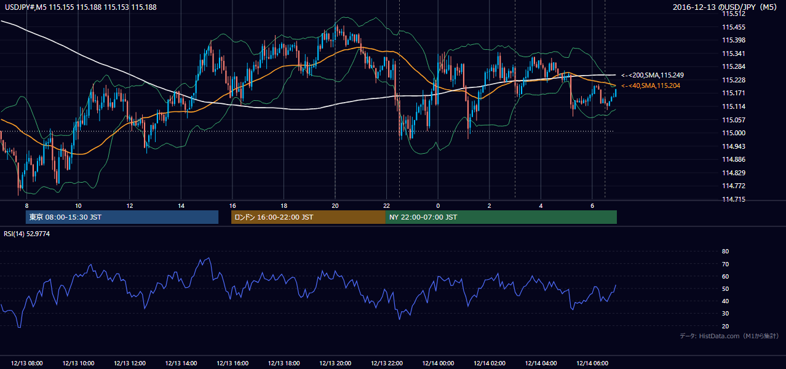Click the 12/13 08:00 time label
This screenshot has height=369, width=786.
(27, 363)
